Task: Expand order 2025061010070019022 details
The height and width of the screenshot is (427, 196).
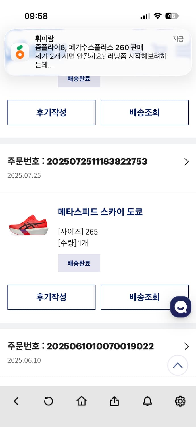Action: click(x=186, y=346)
